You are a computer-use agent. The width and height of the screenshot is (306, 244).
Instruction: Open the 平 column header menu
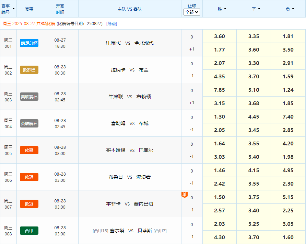pyautogui.click(x=256, y=9)
